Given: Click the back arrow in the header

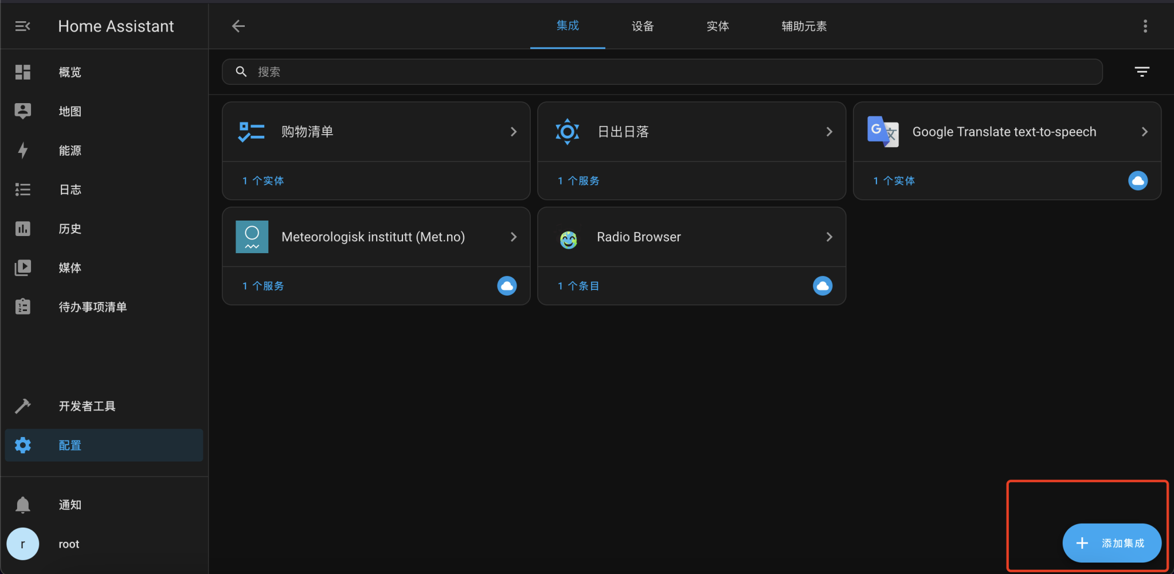Looking at the screenshot, I should [238, 26].
